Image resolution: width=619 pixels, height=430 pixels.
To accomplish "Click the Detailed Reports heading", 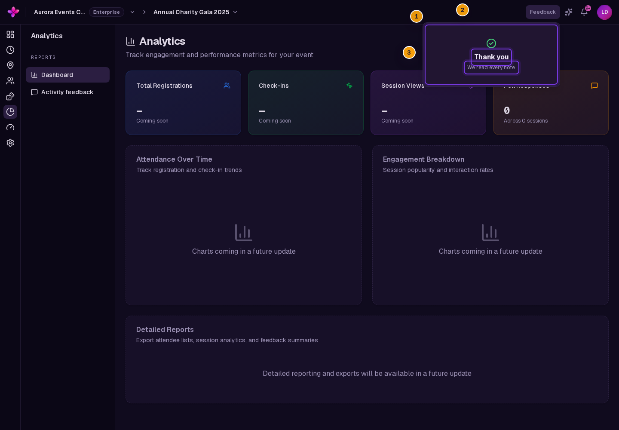I will [165, 329].
